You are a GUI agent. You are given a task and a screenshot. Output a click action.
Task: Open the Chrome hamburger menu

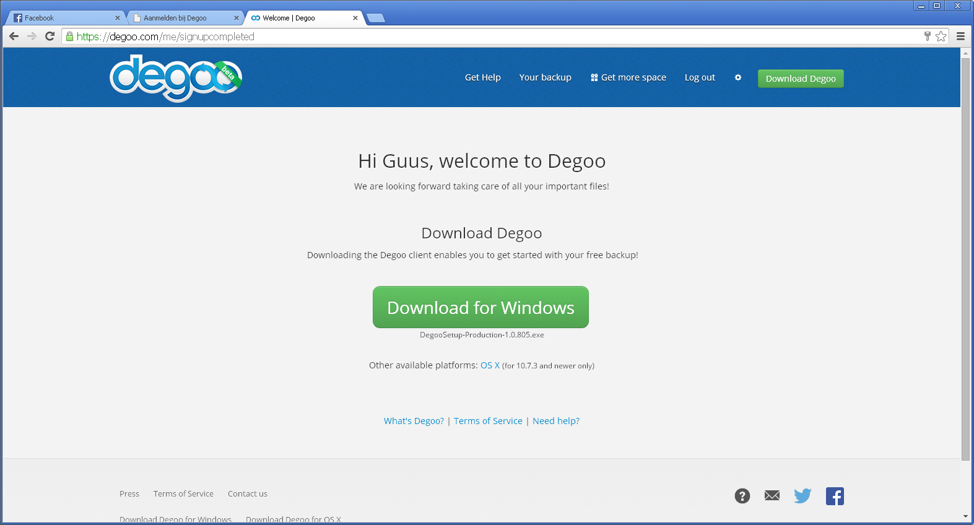point(960,37)
